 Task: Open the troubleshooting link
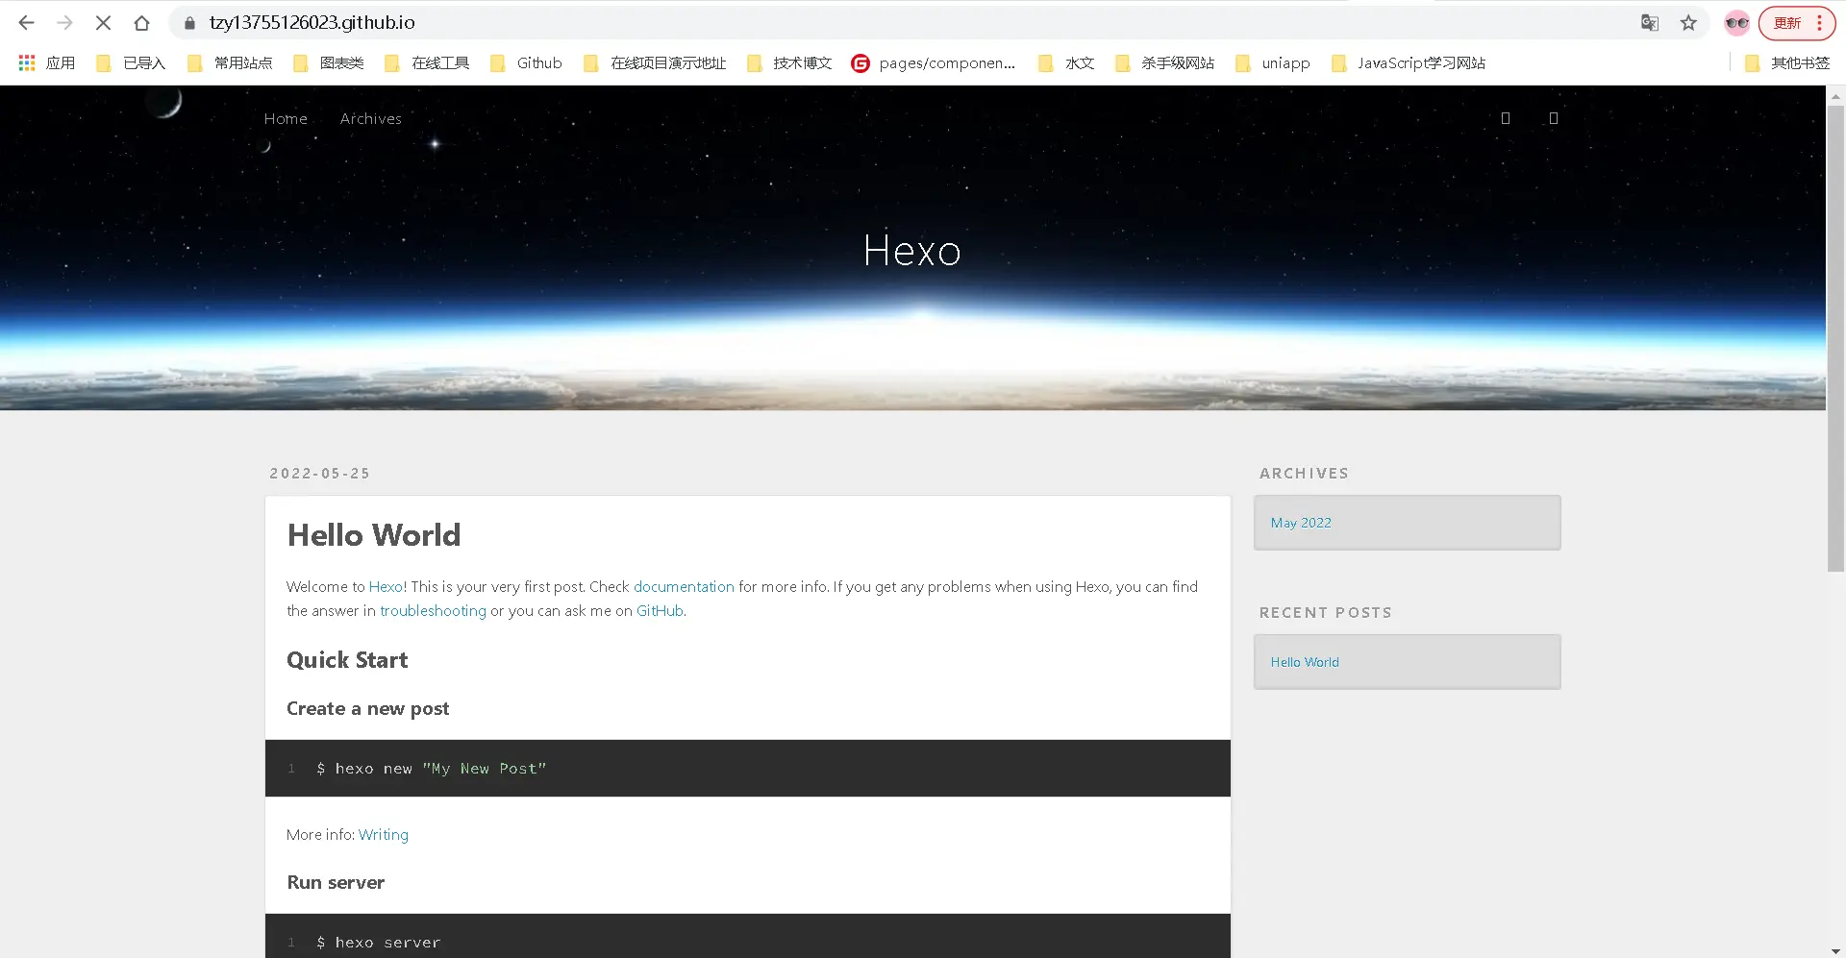(433, 610)
